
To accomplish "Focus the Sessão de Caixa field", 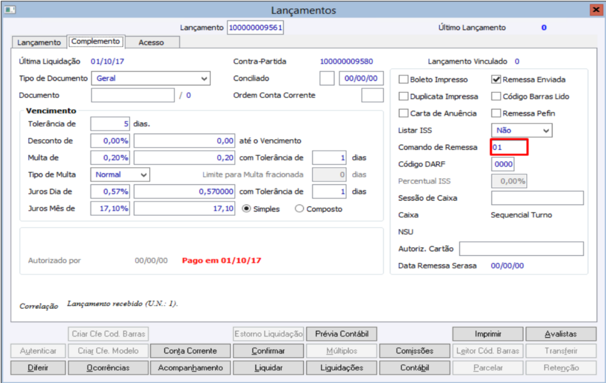I will [x=537, y=198].
